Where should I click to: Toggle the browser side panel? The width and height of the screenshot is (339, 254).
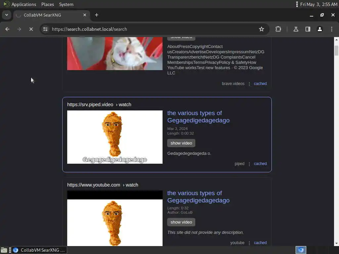(308, 29)
